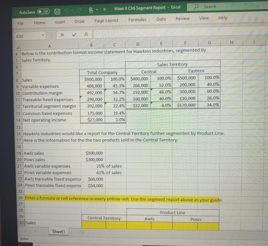
Task: Click Net operating income $27,000 cell
Action: click(x=93, y=120)
